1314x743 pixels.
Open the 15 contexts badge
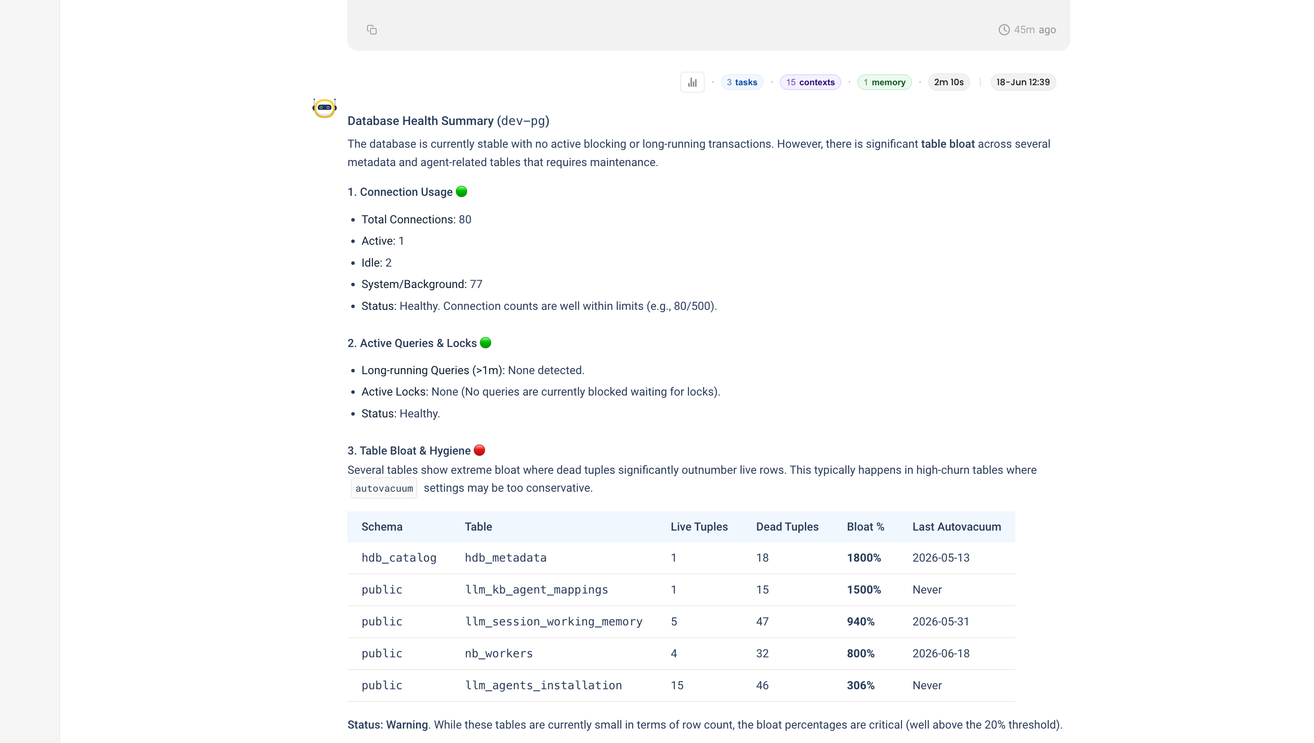pyautogui.click(x=810, y=82)
